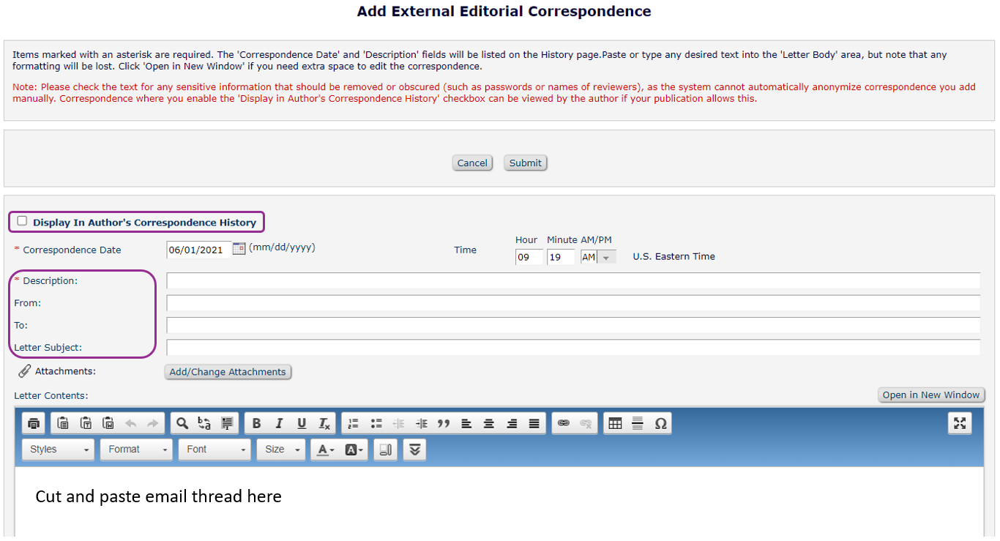Screen dimensions: 1000x541
Task: Maximize the editor with the expand icon
Action: tap(960, 424)
